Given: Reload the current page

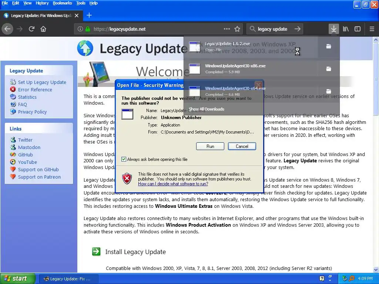Looking at the screenshot, I should [x=32, y=29].
